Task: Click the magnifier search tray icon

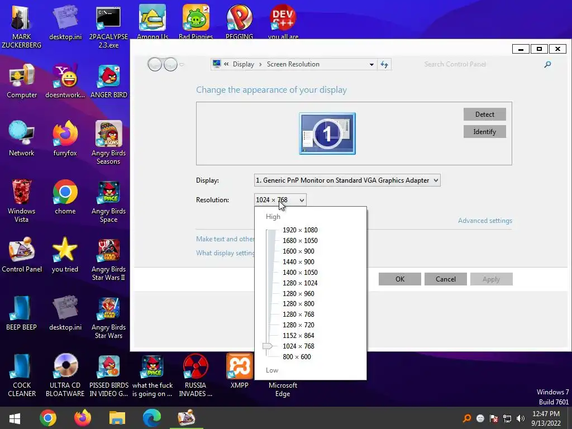Action: click(466, 418)
